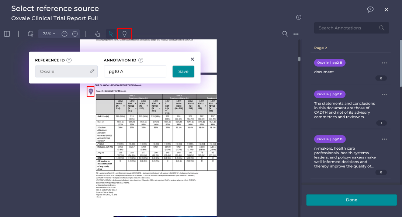The image size is (402, 217).
Task: Zoom out with the minus icon
Action: click(x=64, y=34)
